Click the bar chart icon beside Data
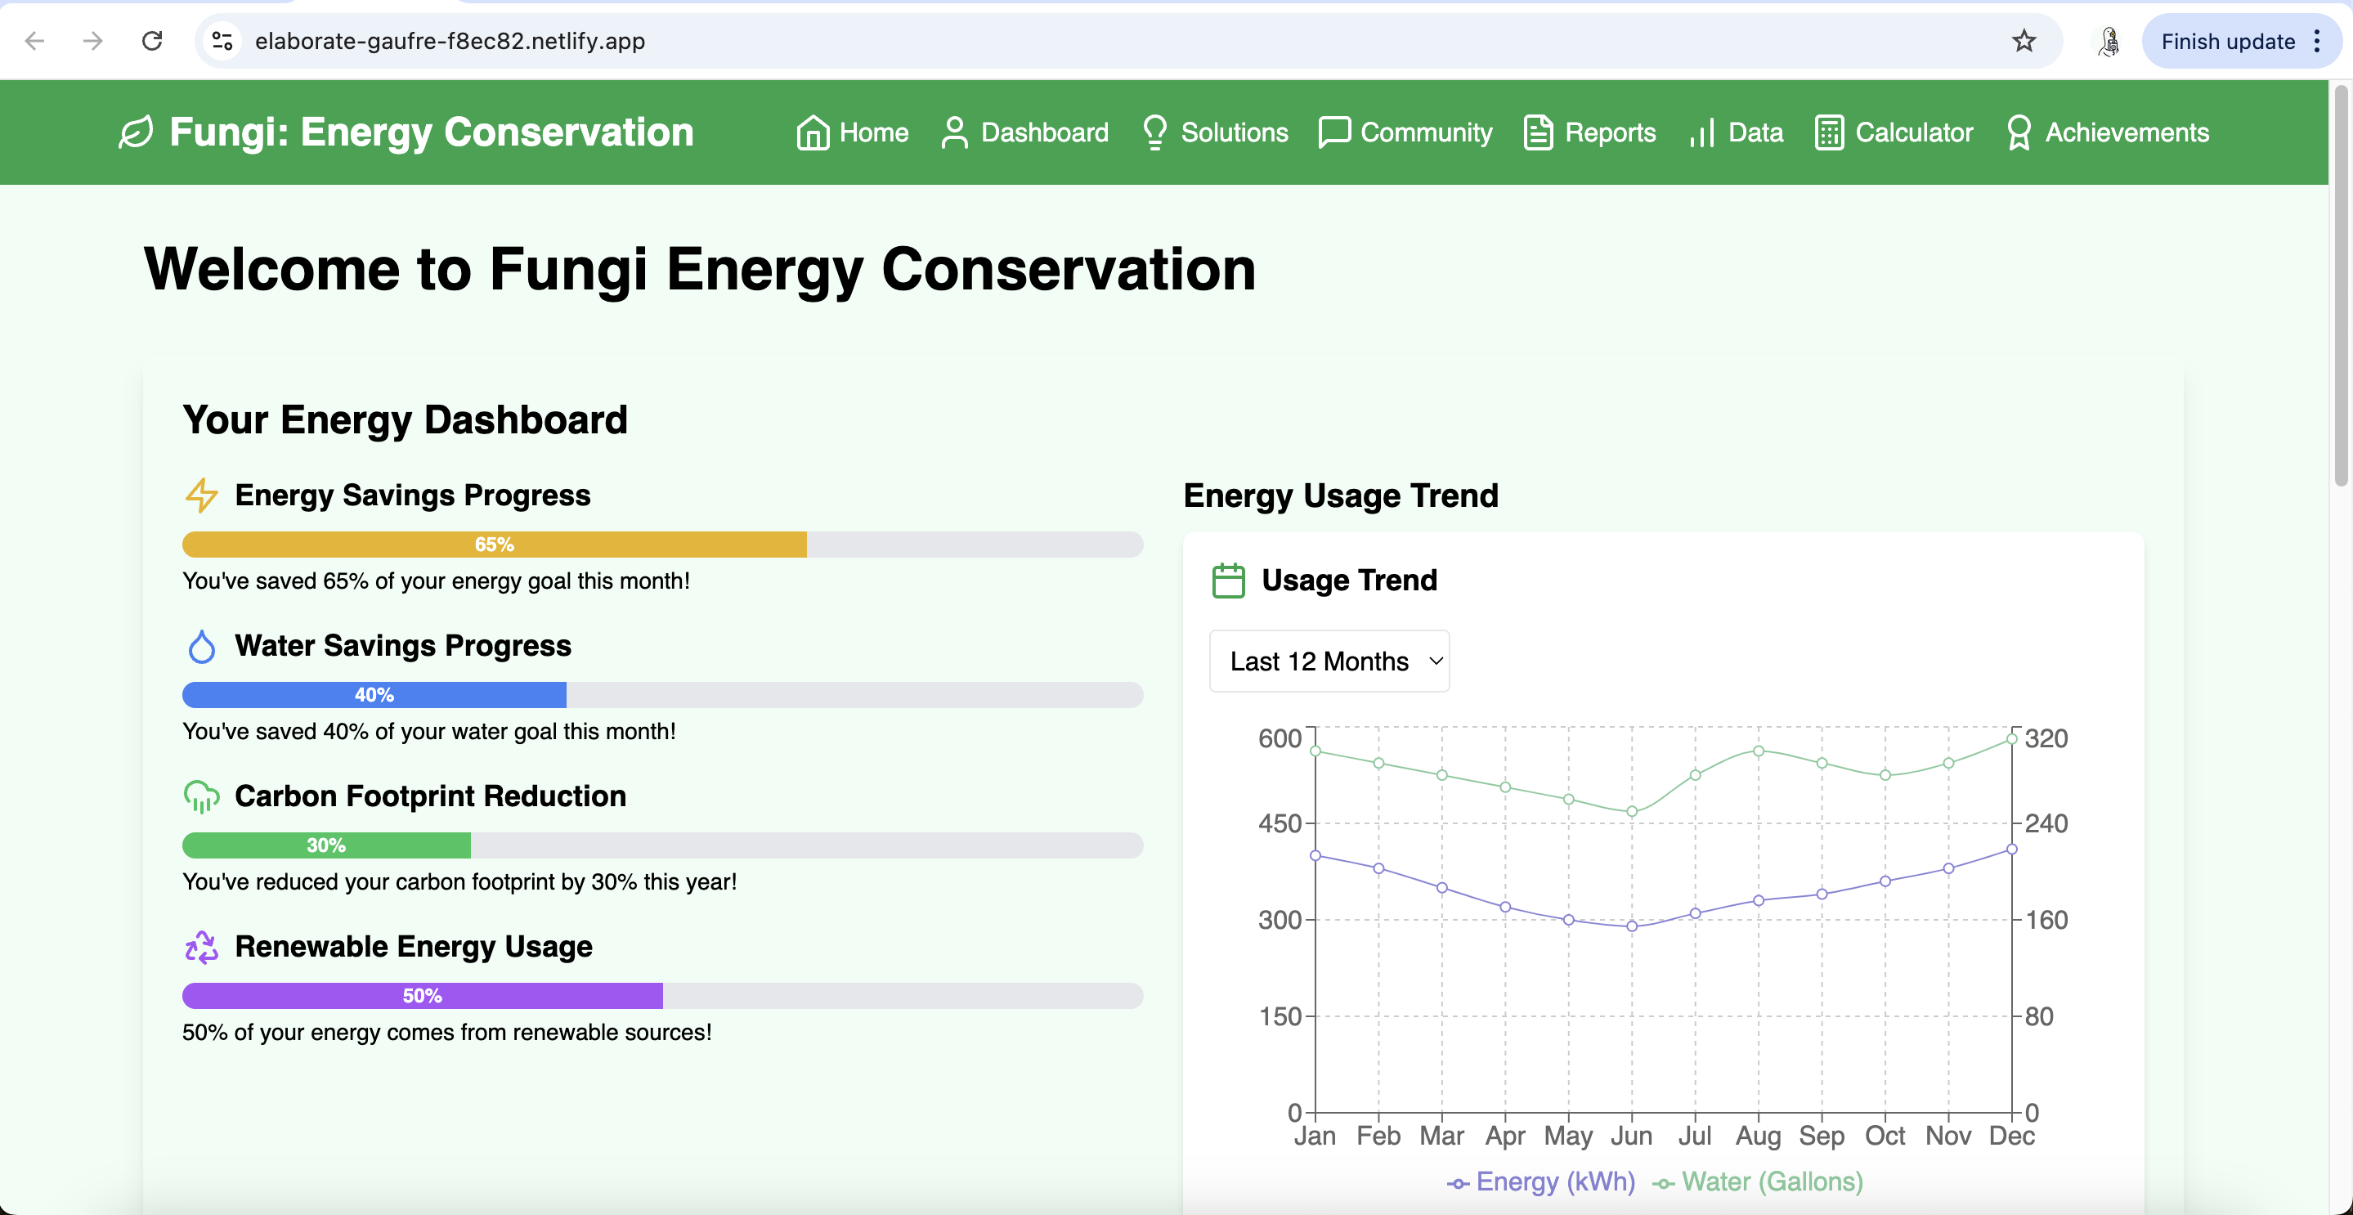 pyautogui.click(x=1701, y=132)
